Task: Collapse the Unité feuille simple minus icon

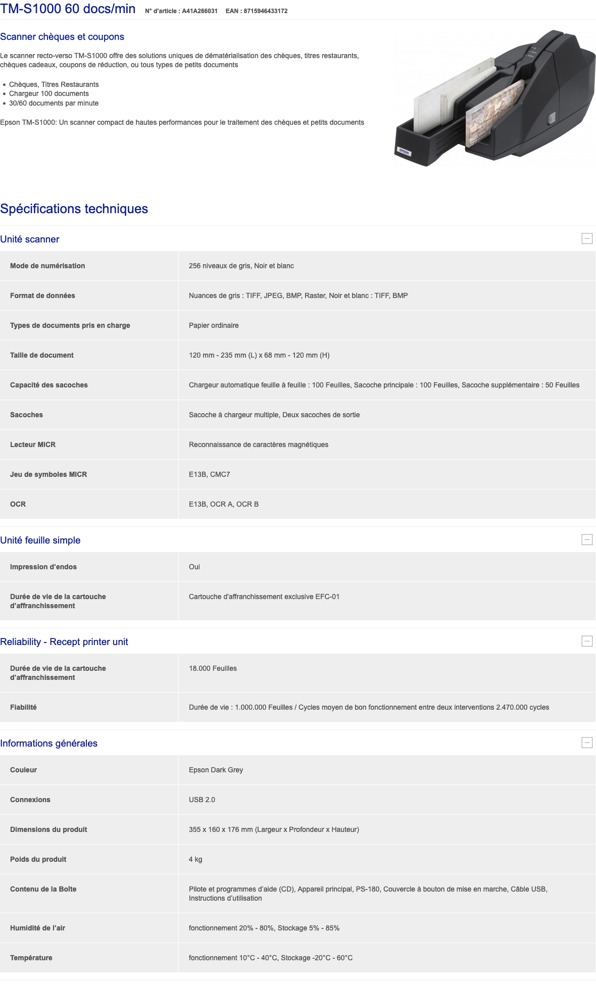Action: [x=586, y=539]
